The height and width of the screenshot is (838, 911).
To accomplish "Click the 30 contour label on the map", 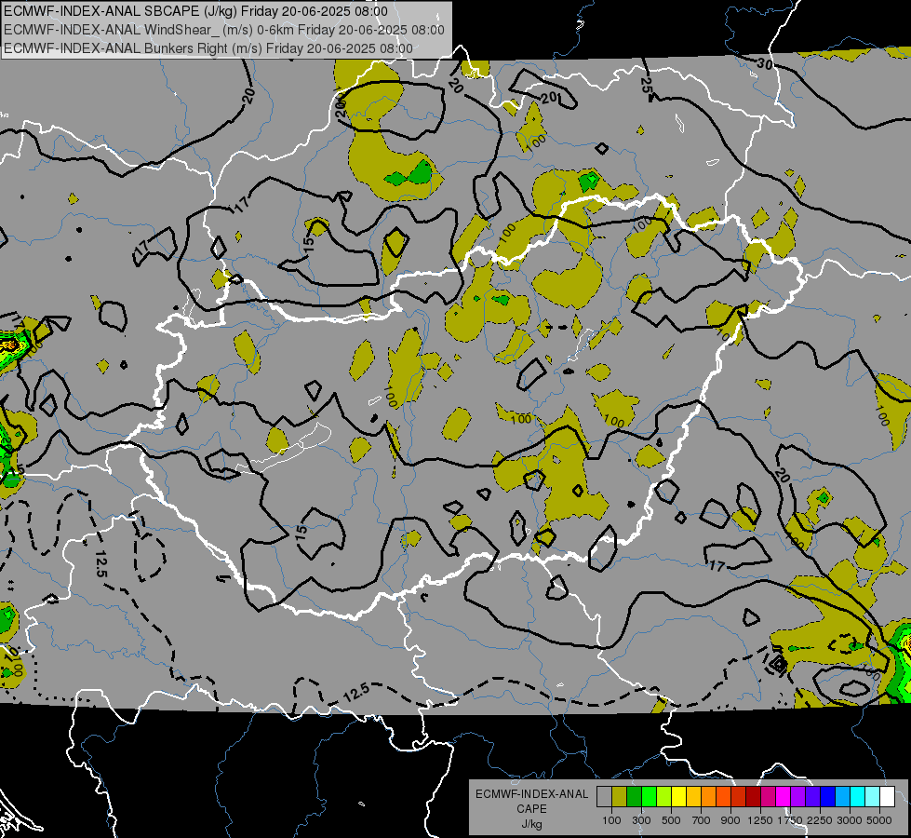I will (x=765, y=63).
